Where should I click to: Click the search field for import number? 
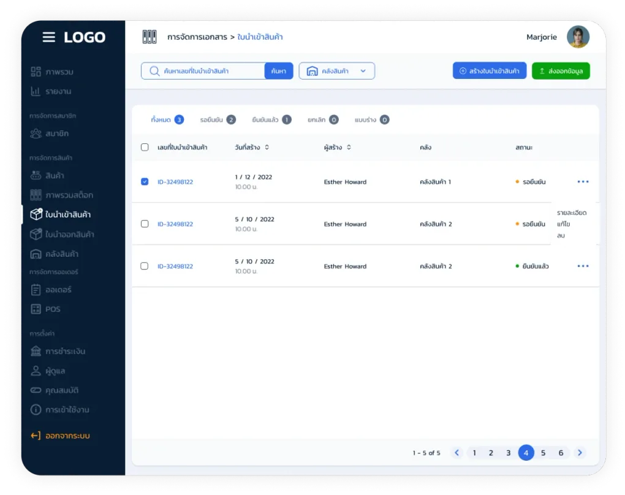203,71
